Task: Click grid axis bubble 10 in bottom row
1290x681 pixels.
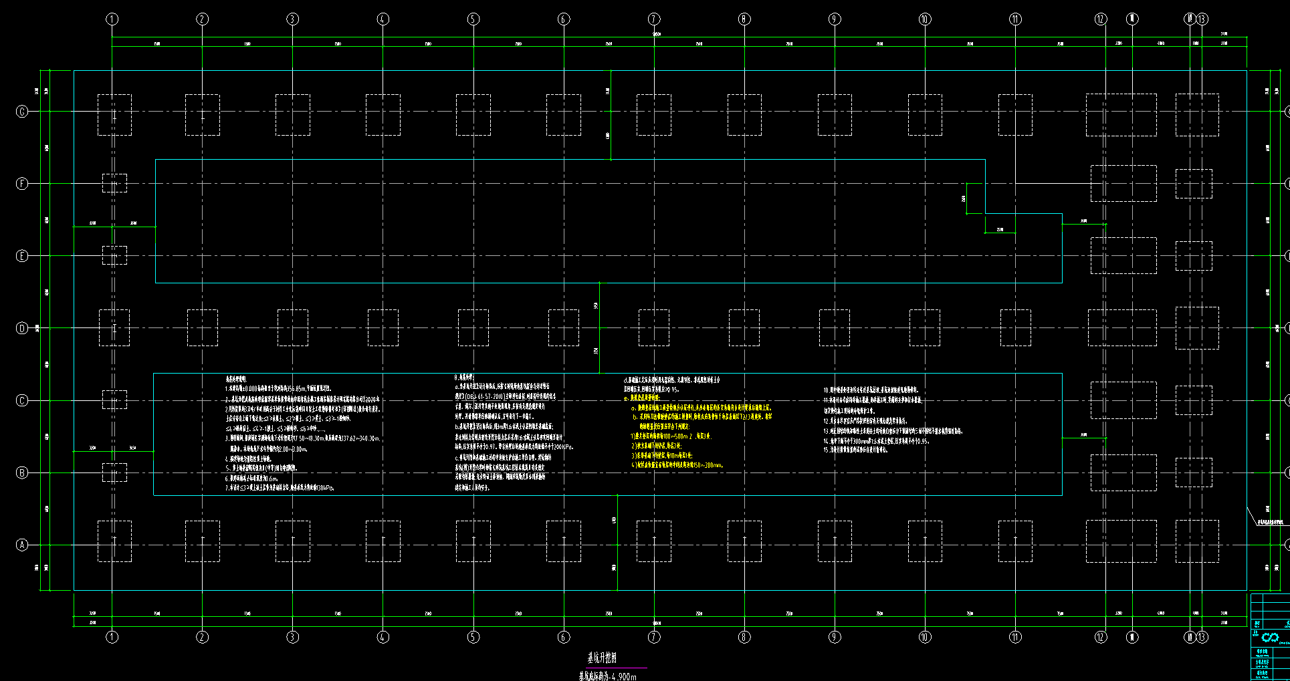Action: [925, 637]
